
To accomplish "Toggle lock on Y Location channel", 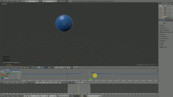I will click(19, 77).
